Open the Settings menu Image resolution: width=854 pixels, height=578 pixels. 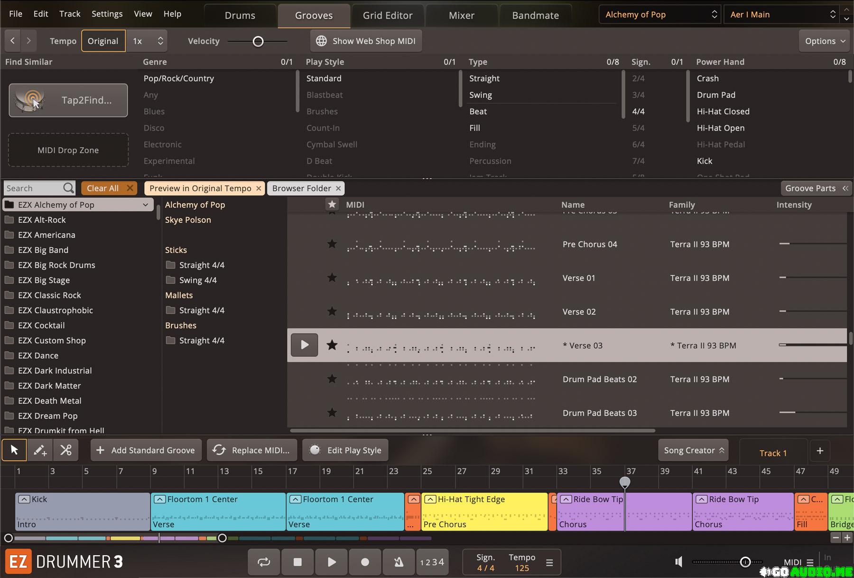[107, 14]
